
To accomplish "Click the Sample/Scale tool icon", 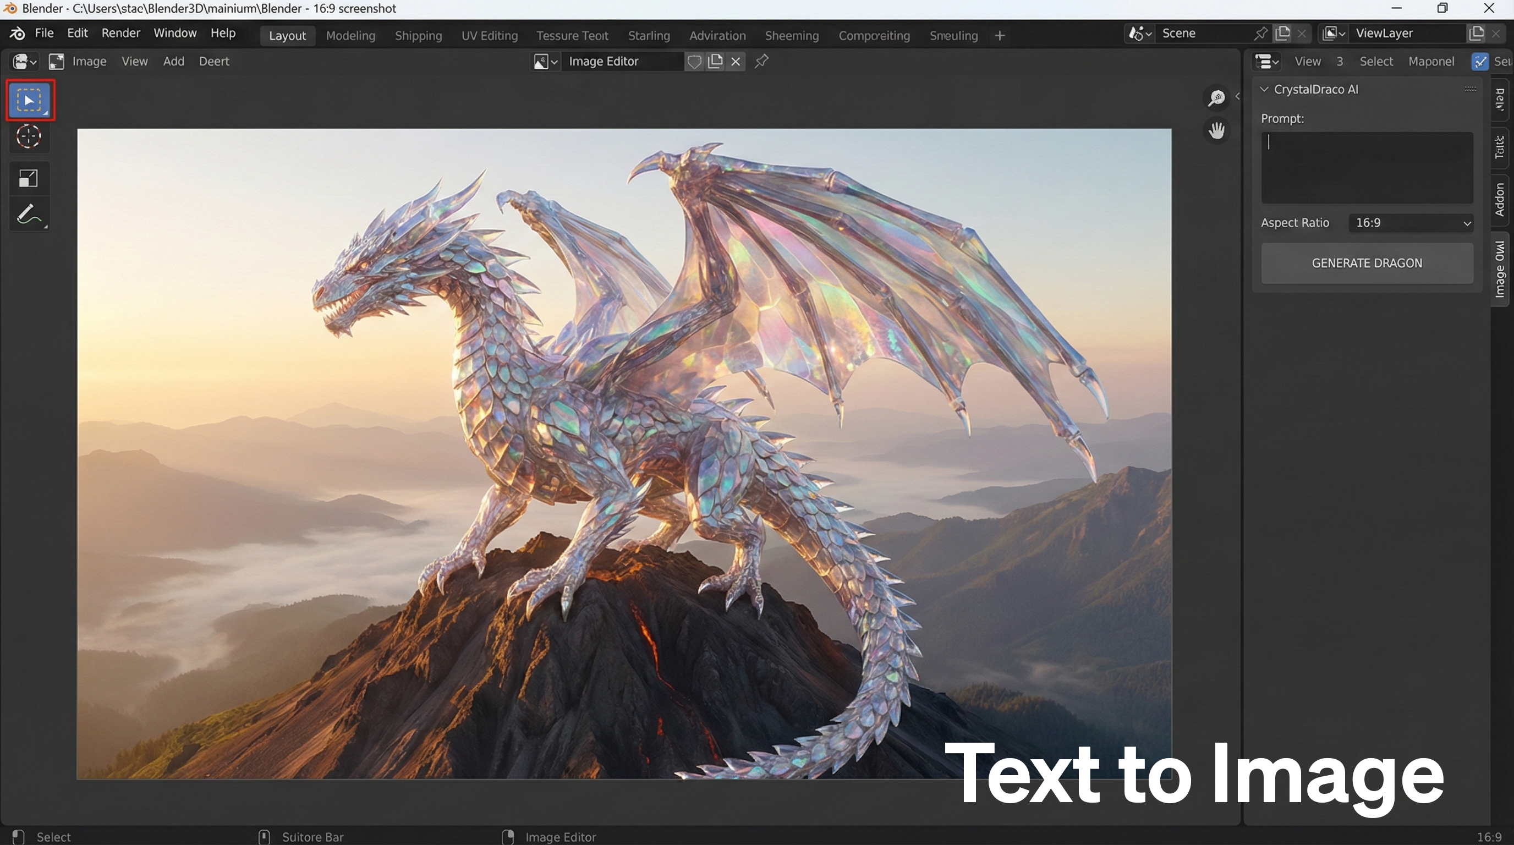I will point(28,178).
